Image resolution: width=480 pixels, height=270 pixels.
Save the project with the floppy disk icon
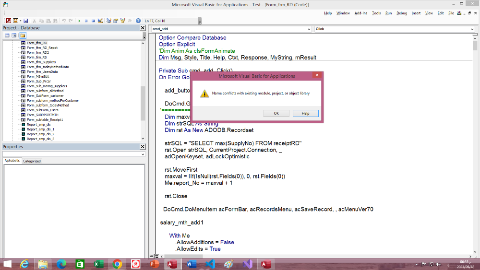click(26, 21)
